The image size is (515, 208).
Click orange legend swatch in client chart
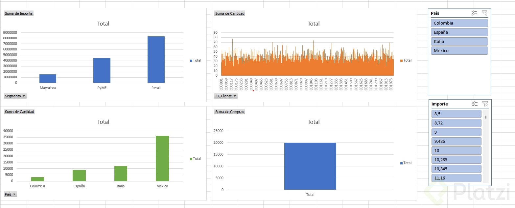tap(402, 61)
